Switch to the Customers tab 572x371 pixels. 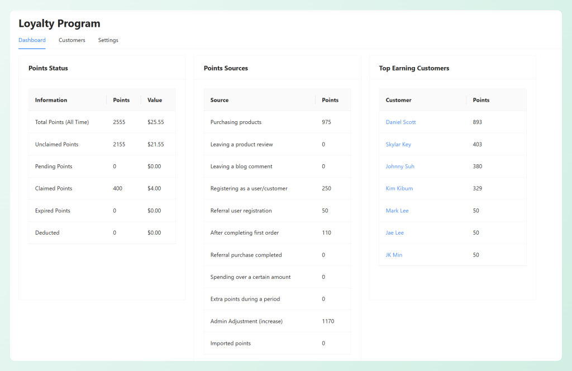click(71, 40)
